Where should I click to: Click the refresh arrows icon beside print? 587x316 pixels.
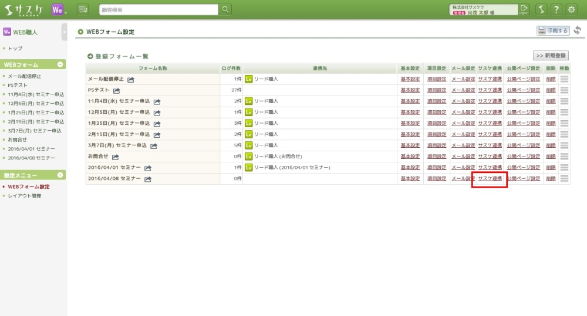(x=578, y=30)
